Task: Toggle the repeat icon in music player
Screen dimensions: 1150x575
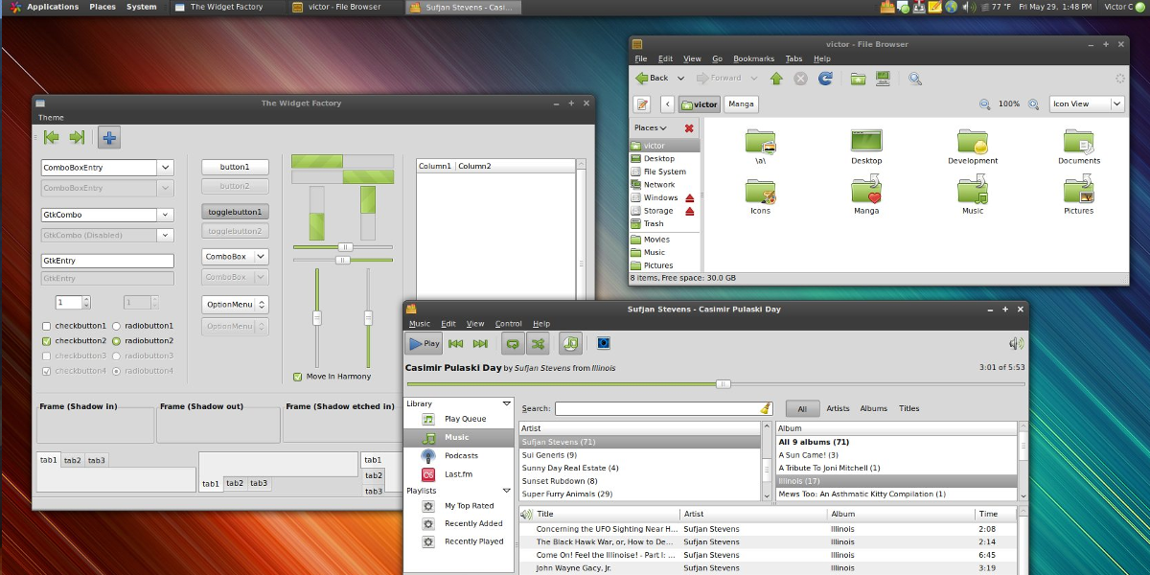Action: pyautogui.click(x=513, y=343)
